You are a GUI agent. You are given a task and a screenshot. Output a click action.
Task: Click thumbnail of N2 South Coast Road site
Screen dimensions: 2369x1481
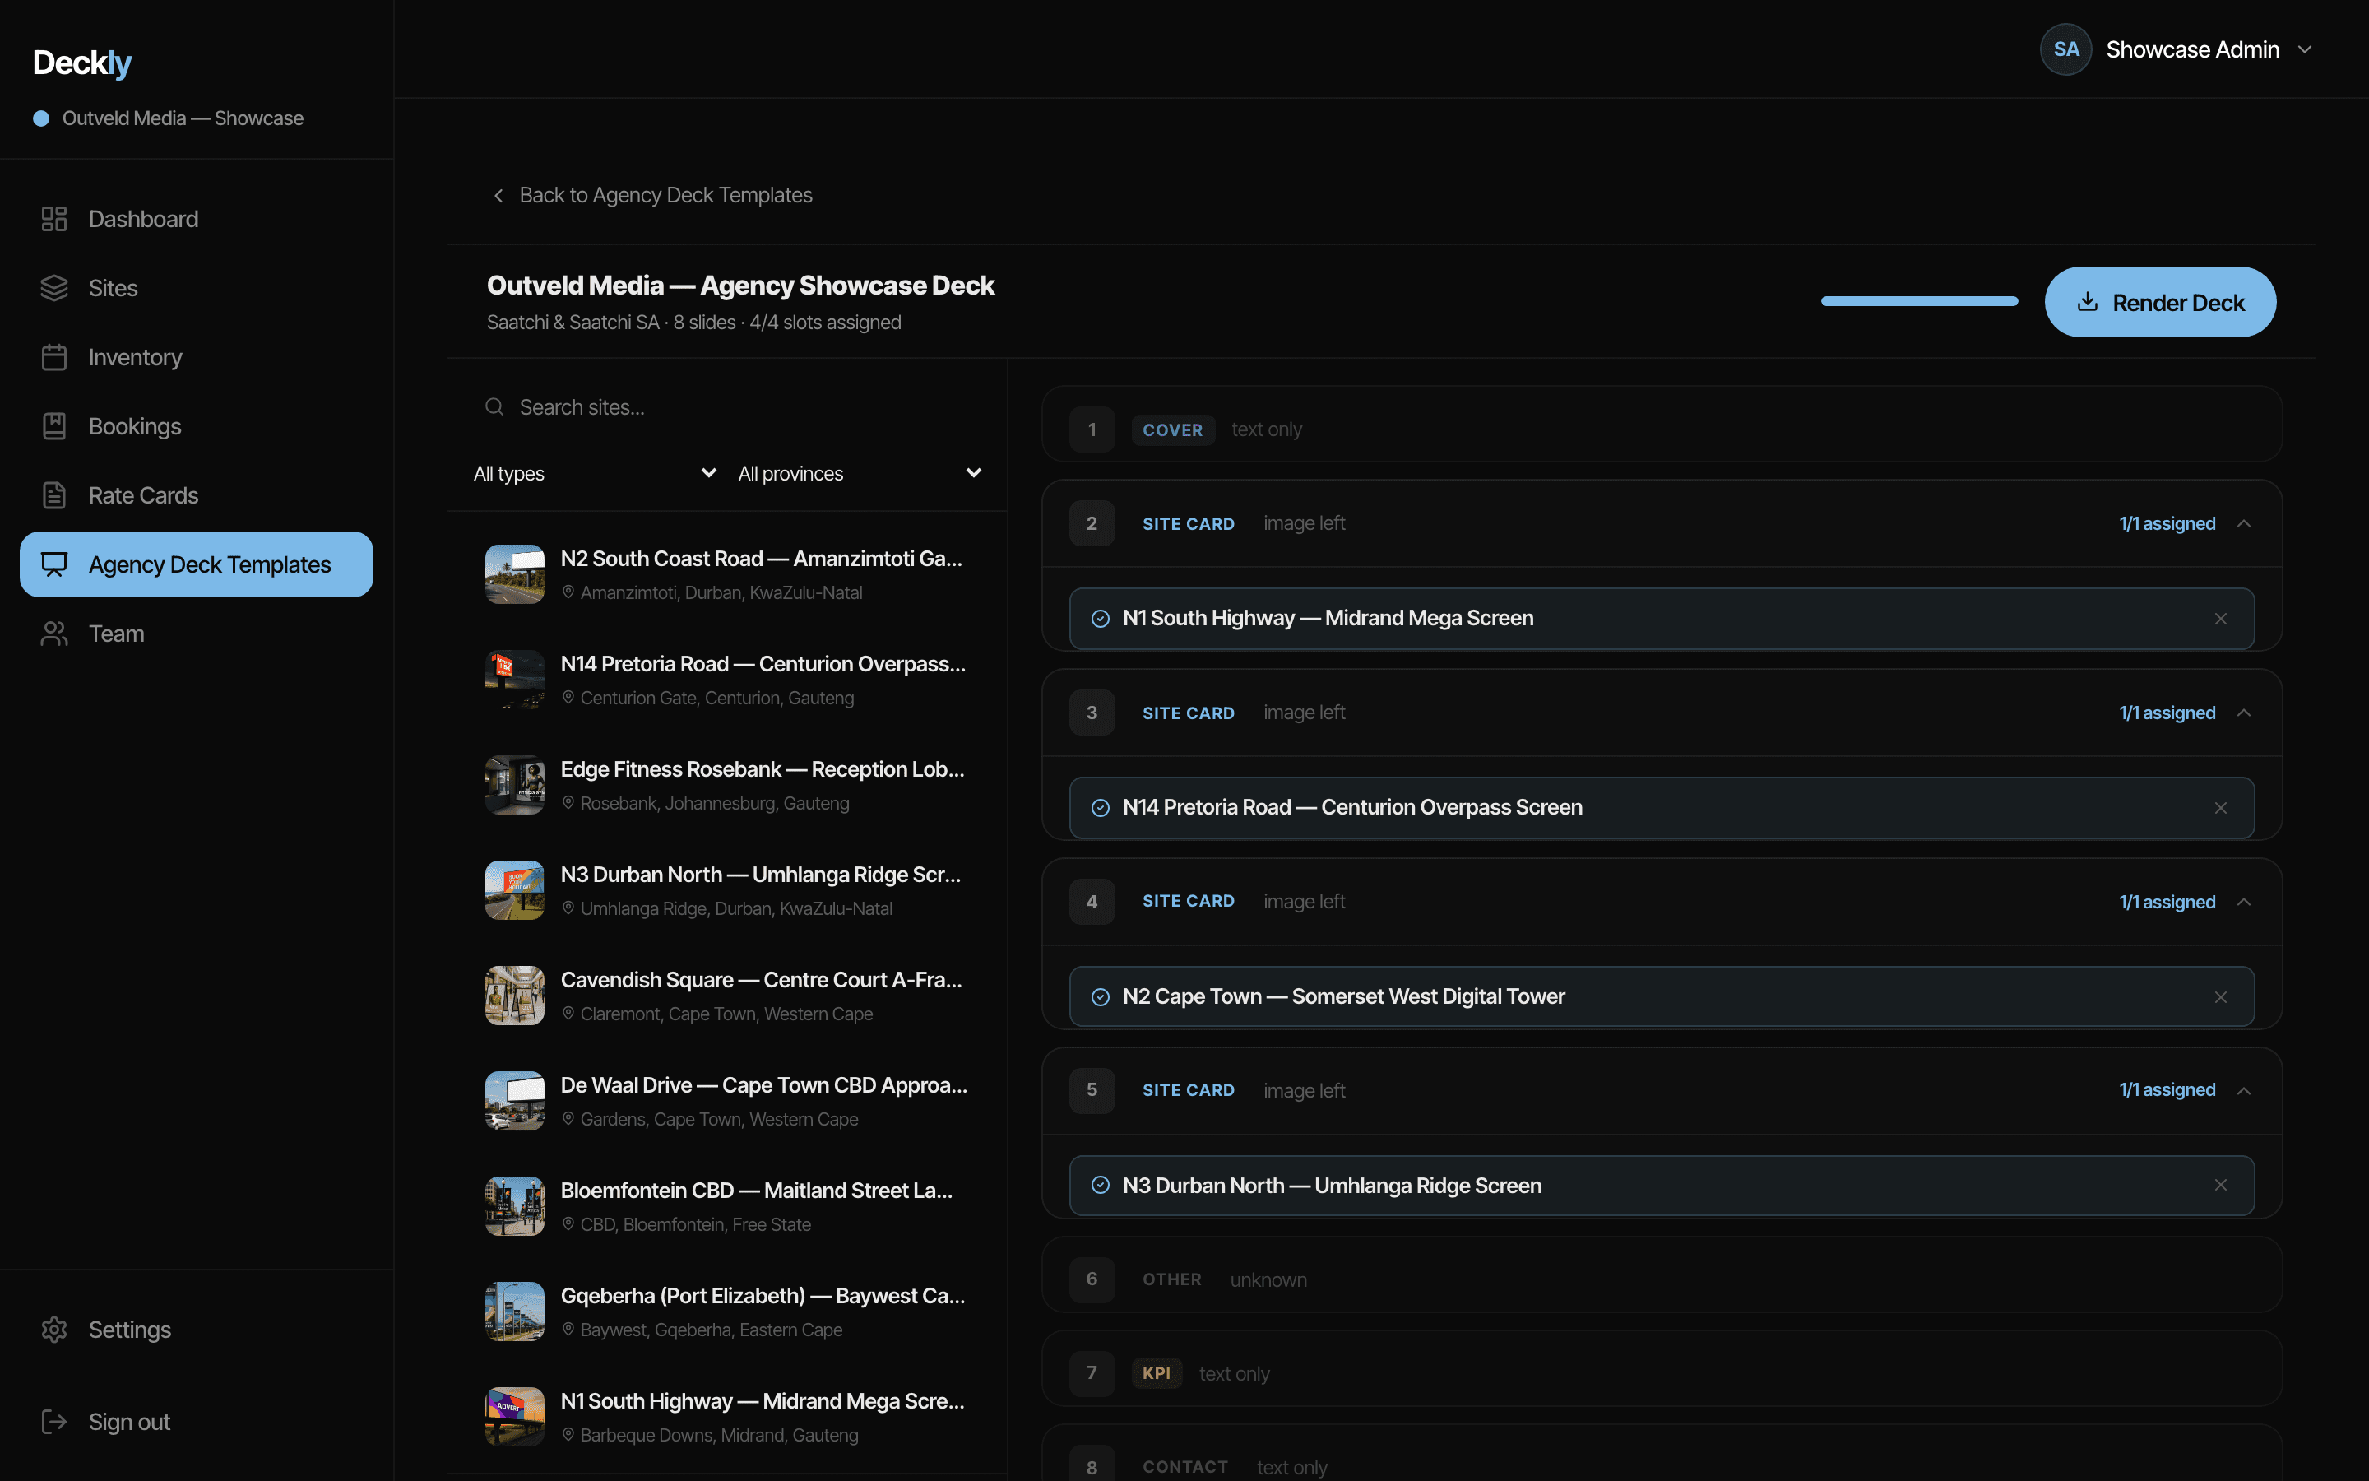coord(515,574)
